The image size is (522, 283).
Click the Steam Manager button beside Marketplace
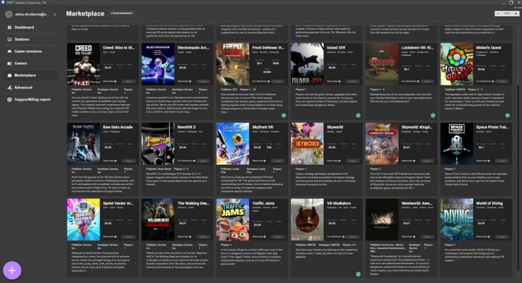pyautogui.click(x=122, y=13)
